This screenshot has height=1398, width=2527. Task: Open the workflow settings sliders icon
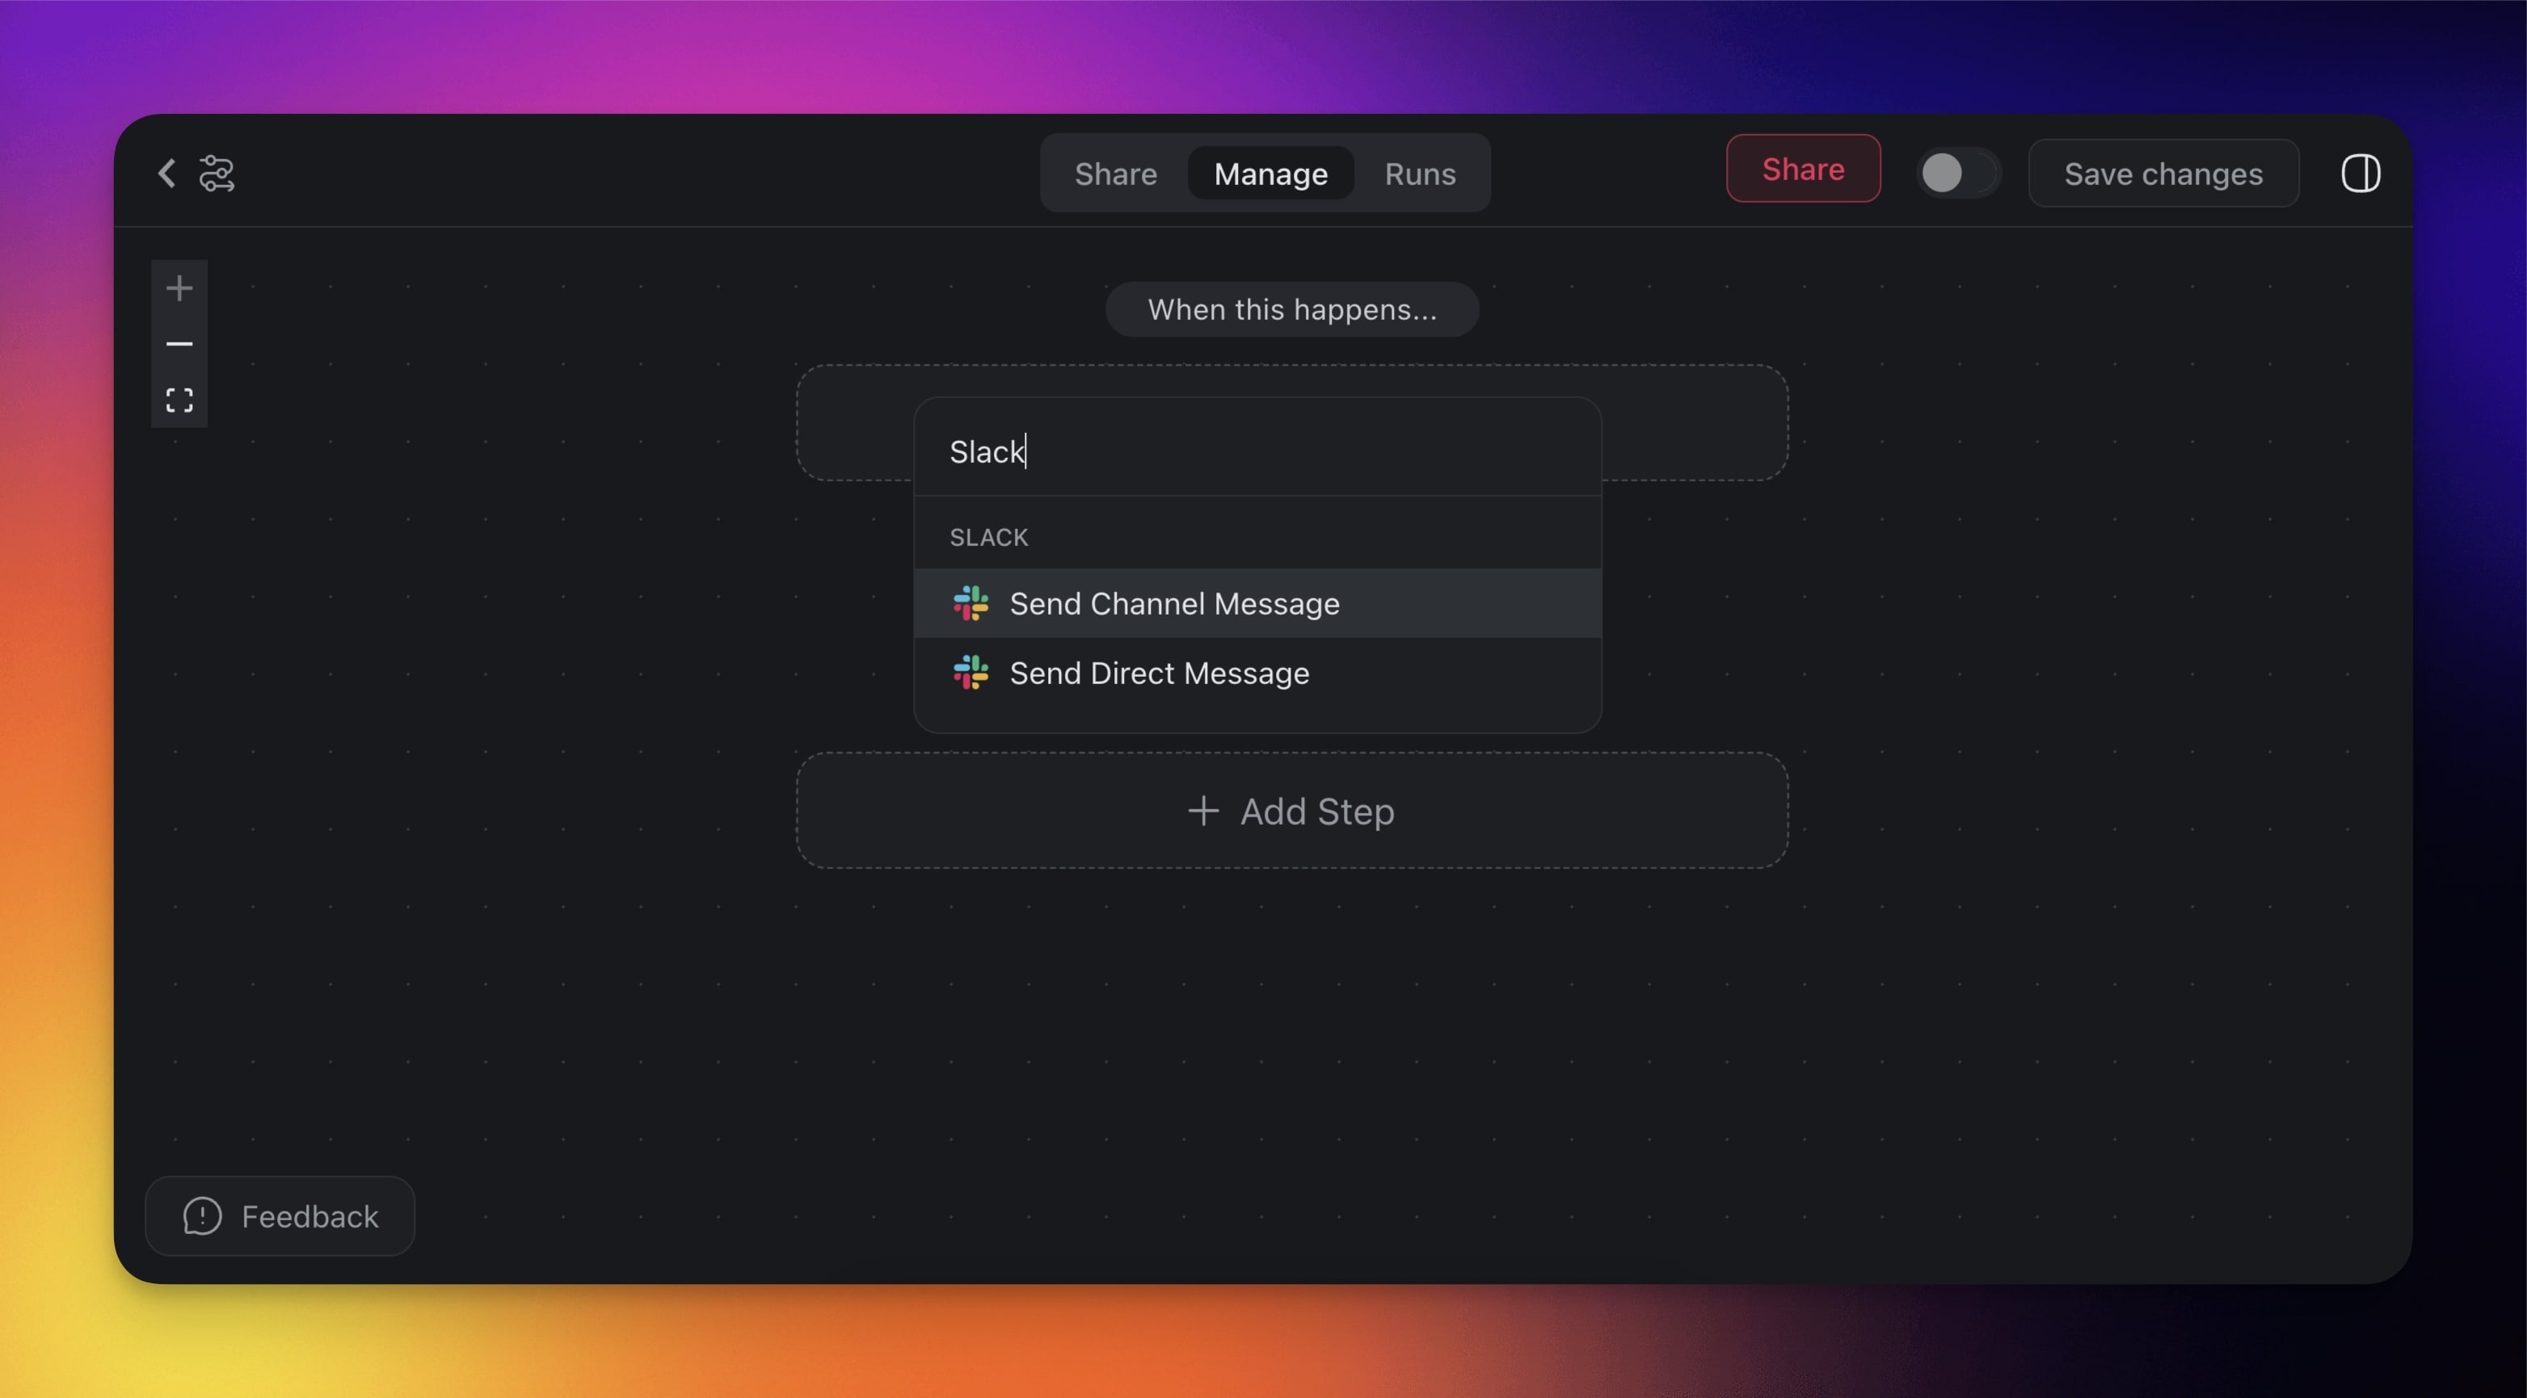(217, 174)
